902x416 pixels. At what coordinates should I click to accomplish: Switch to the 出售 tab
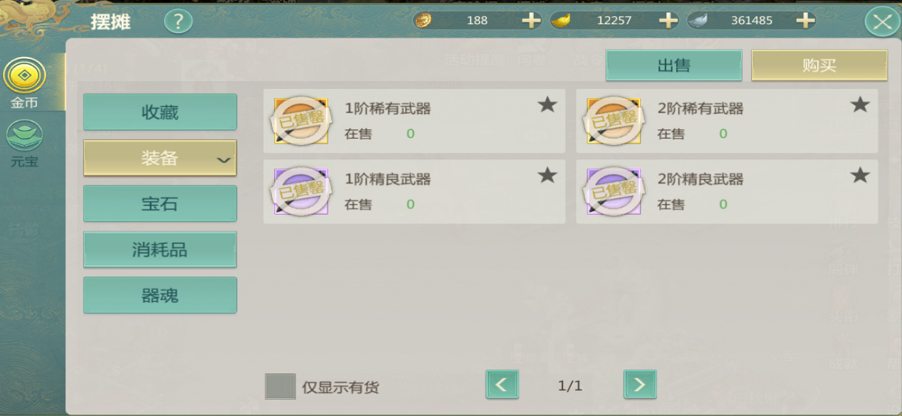(x=673, y=65)
